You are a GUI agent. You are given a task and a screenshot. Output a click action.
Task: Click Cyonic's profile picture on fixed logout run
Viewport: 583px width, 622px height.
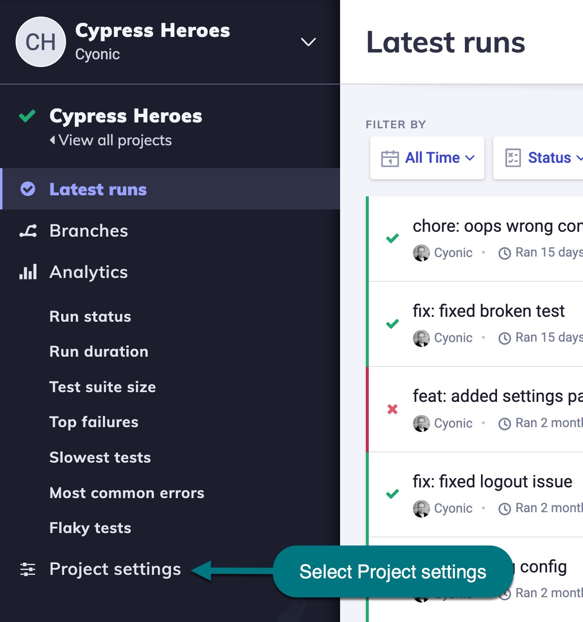click(422, 508)
